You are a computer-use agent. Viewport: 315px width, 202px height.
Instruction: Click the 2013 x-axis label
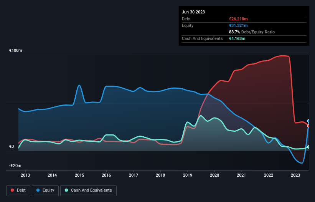[25, 175]
